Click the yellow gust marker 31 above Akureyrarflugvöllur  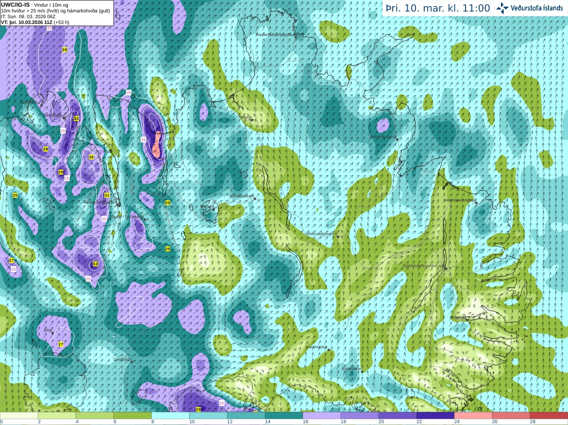click(107, 195)
